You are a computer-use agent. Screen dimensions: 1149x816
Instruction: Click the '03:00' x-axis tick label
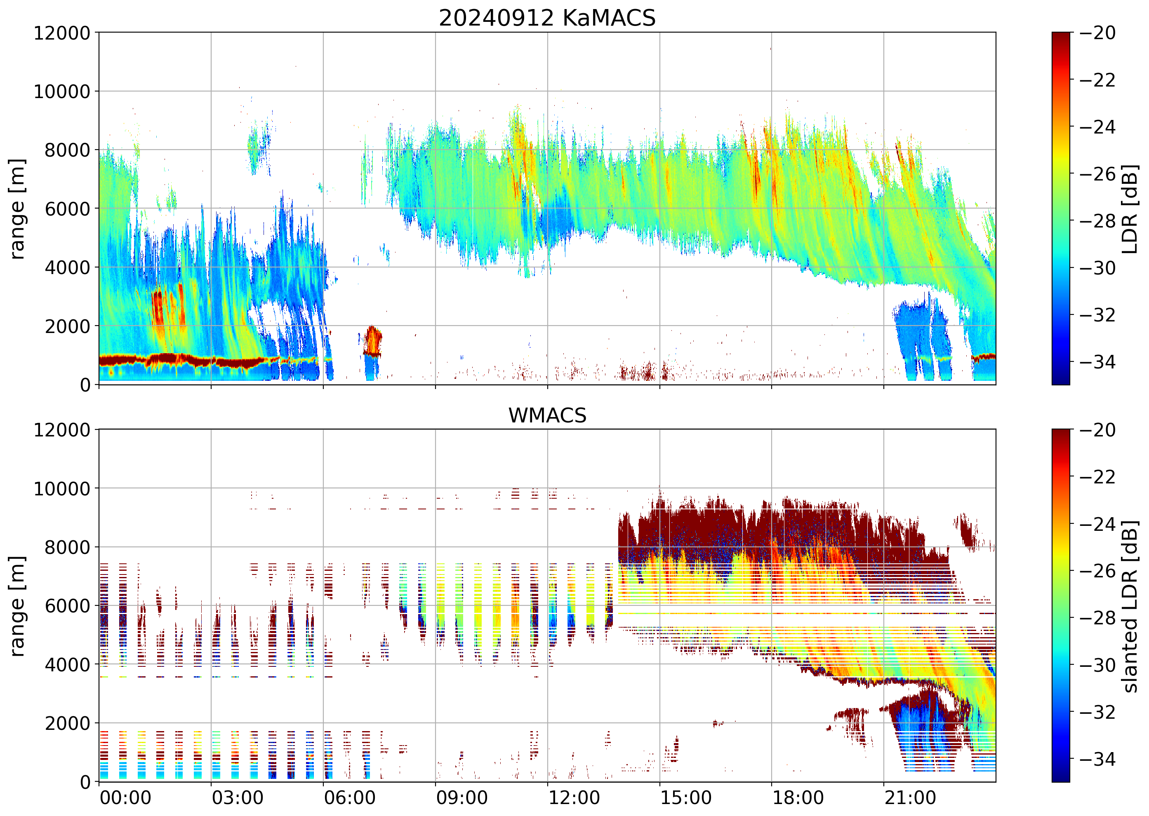(x=237, y=798)
